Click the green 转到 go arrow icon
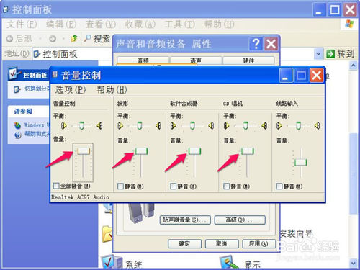 coord(330,54)
